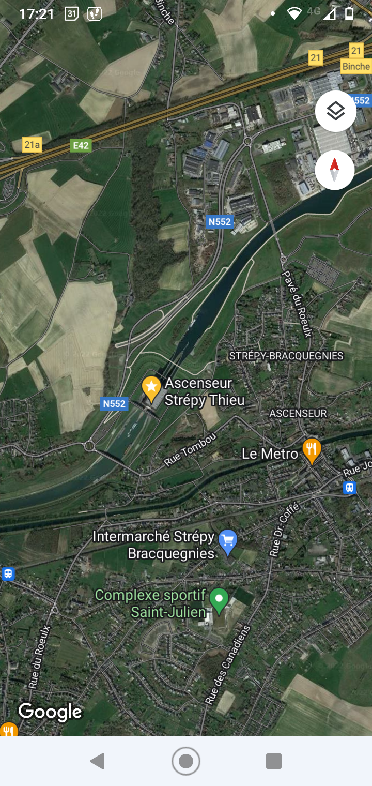The image size is (372, 786).
Task: Select the Ascenseur Strépy Thieu star pin
Action: pos(151,389)
